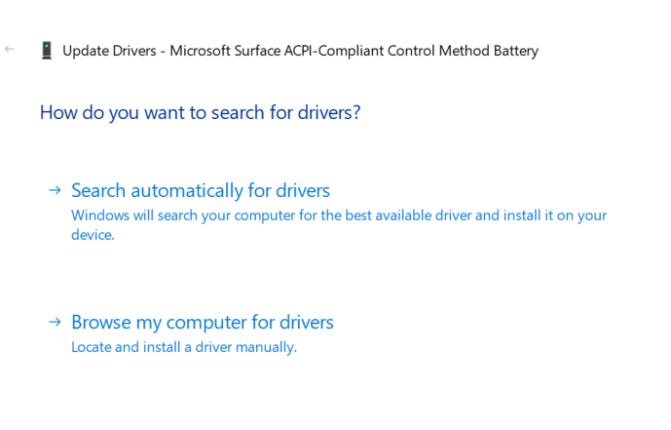Click 'driver manually.' under Browse option

click(246, 347)
